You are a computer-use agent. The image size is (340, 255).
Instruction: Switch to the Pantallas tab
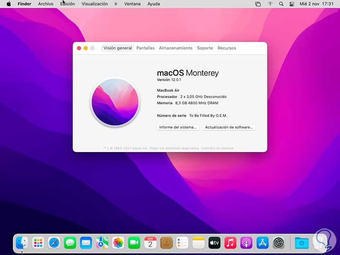146,48
